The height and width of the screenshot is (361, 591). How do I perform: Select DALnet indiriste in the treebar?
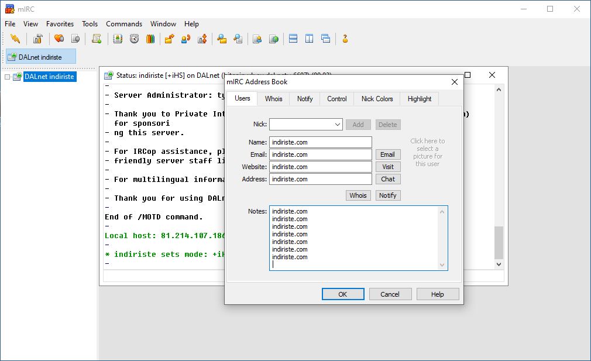click(x=49, y=77)
